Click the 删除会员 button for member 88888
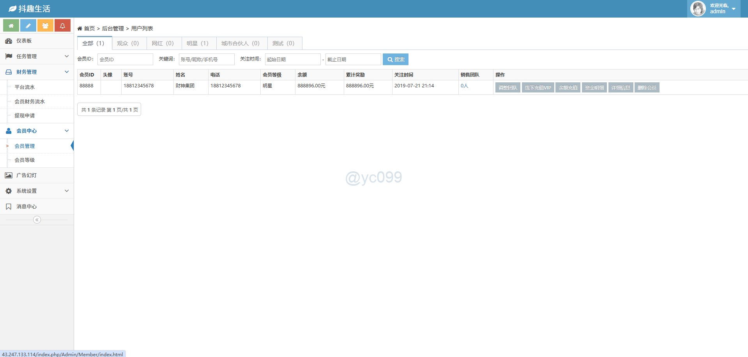The image size is (748, 357). [647, 88]
